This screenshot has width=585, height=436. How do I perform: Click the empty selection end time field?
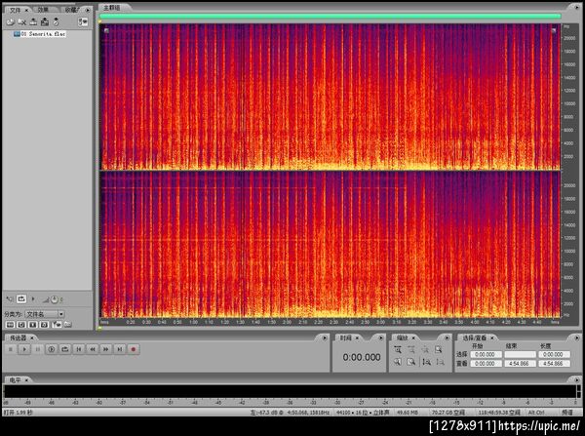tap(520, 354)
